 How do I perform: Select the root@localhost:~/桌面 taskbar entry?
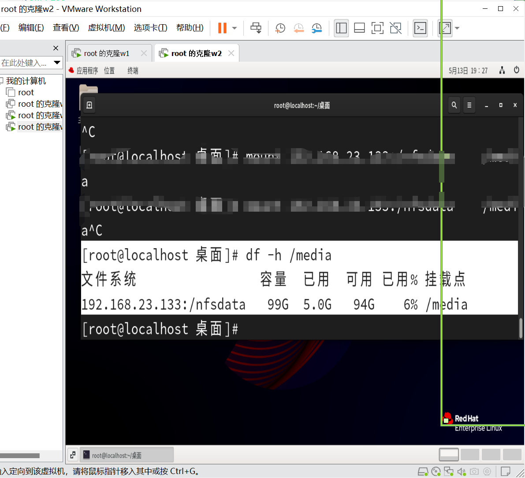[127, 454]
